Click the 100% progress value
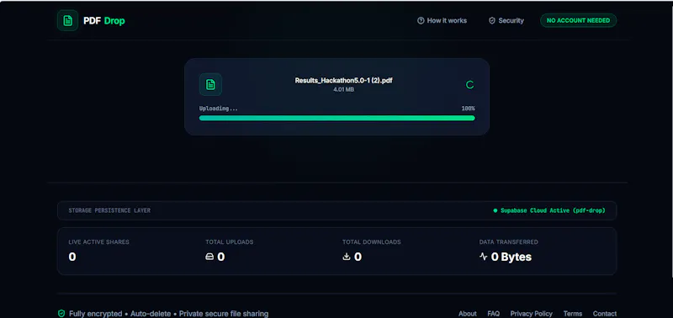Screen dimensions: 673x318 [x=469, y=109]
